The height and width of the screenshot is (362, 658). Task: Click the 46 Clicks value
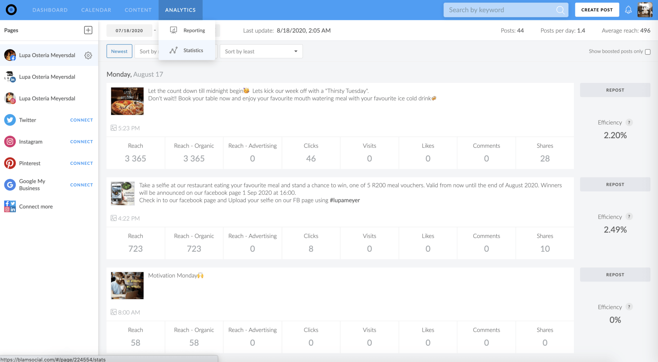tap(311, 159)
